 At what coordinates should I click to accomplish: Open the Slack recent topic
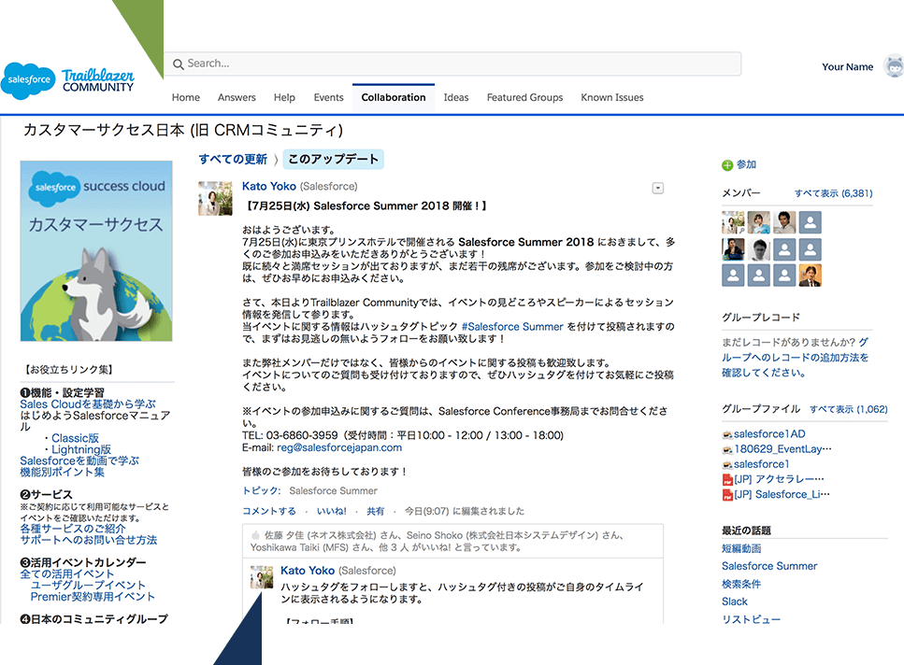click(735, 601)
